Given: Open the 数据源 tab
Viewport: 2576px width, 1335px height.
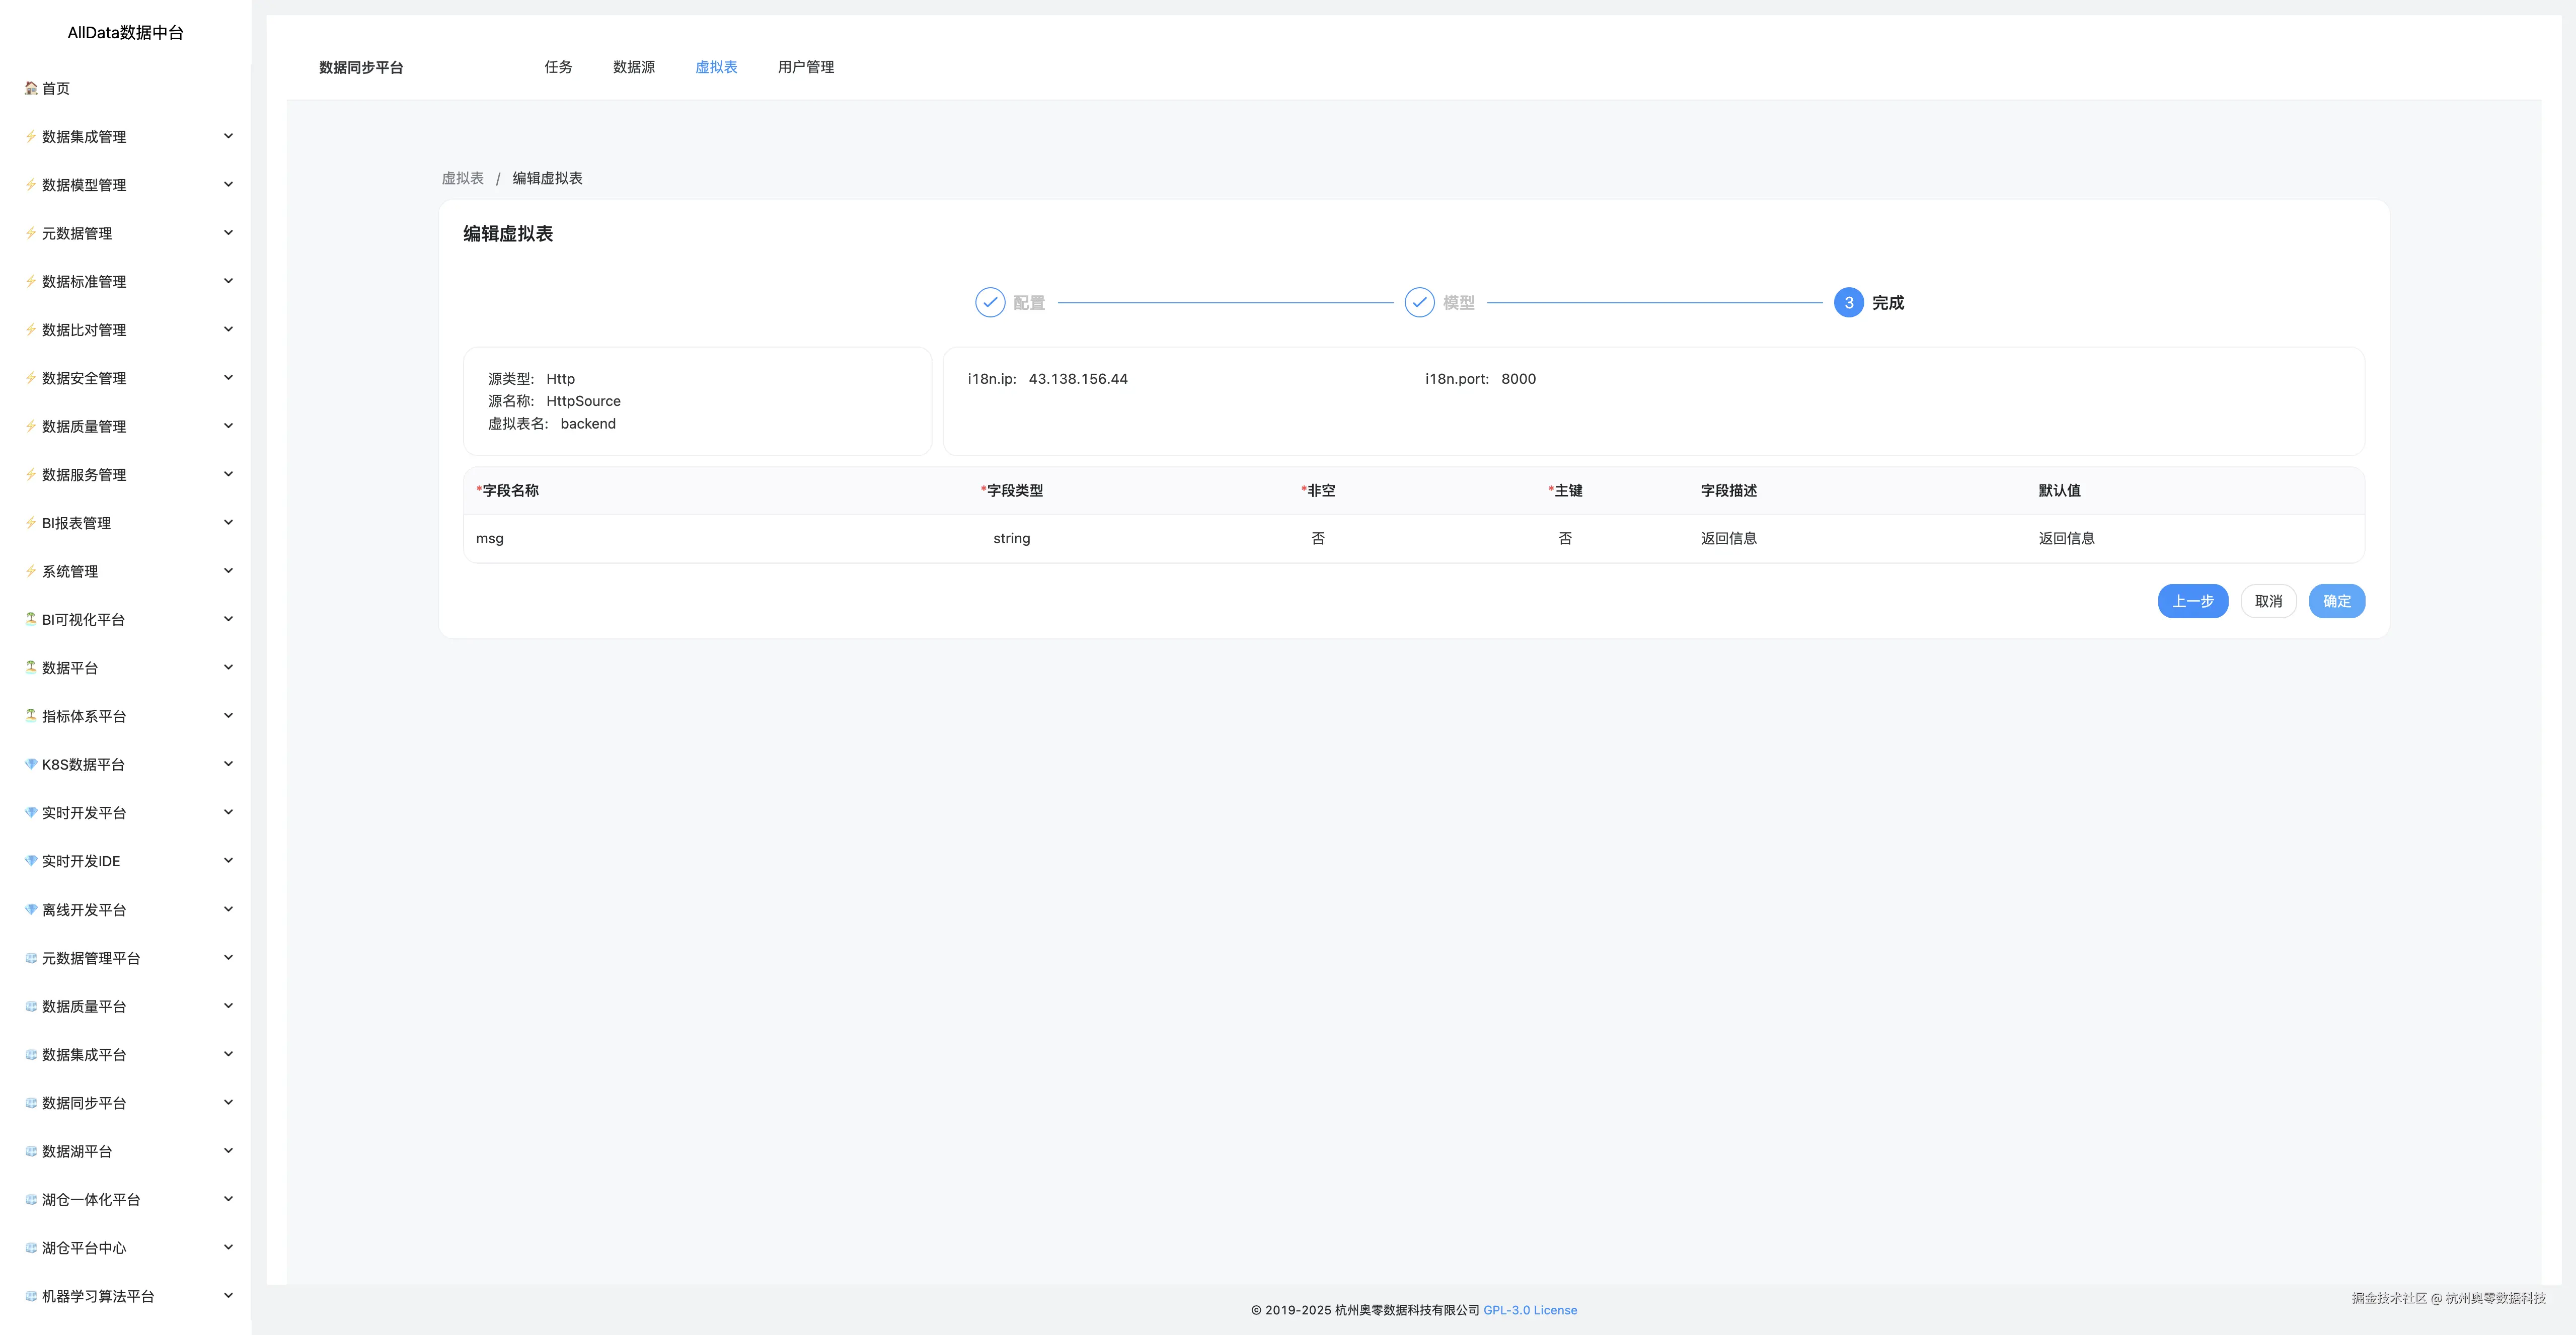Looking at the screenshot, I should click(633, 67).
